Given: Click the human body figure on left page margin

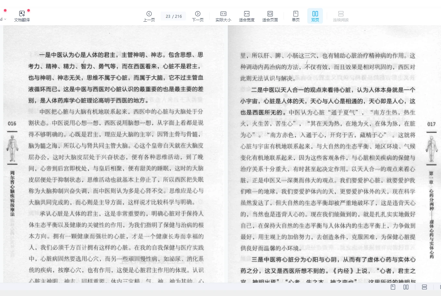Looking at the screenshot, I should [12, 148].
